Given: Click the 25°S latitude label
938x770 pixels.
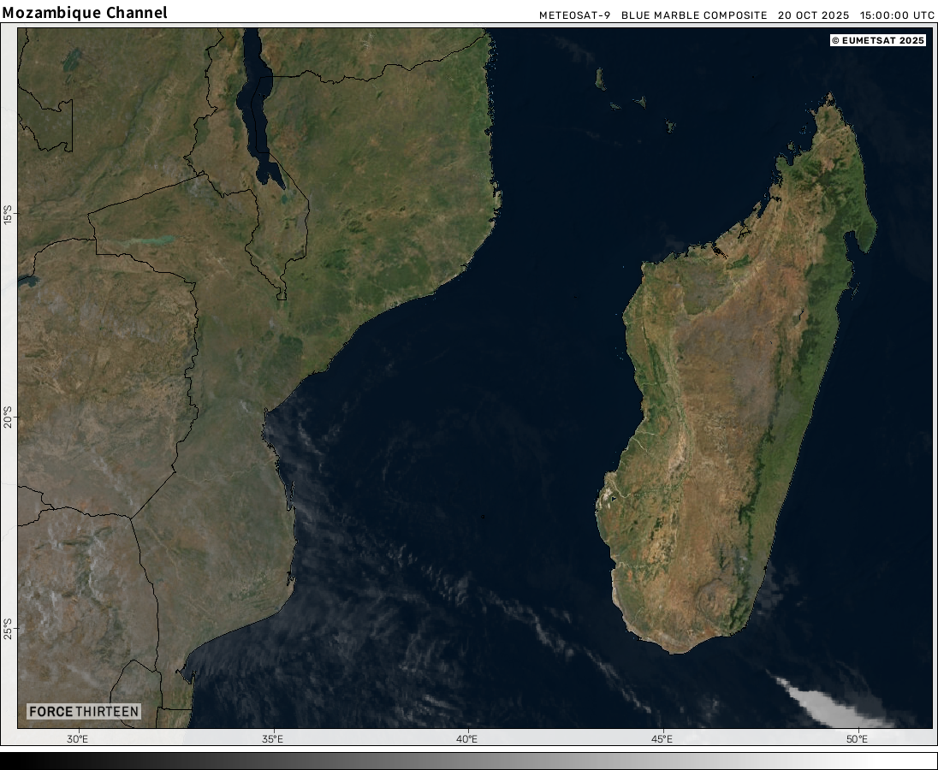Looking at the screenshot, I should 9,629.
